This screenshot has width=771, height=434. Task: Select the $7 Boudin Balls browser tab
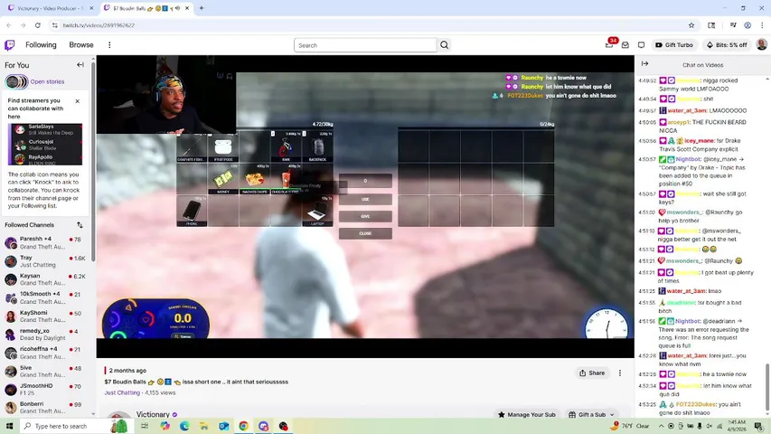(146, 8)
